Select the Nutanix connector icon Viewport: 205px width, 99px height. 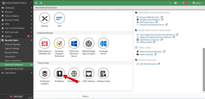click(x=45, y=18)
